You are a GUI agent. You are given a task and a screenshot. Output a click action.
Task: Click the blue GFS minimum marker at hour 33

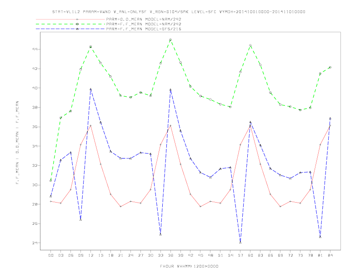click(x=160, y=234)
